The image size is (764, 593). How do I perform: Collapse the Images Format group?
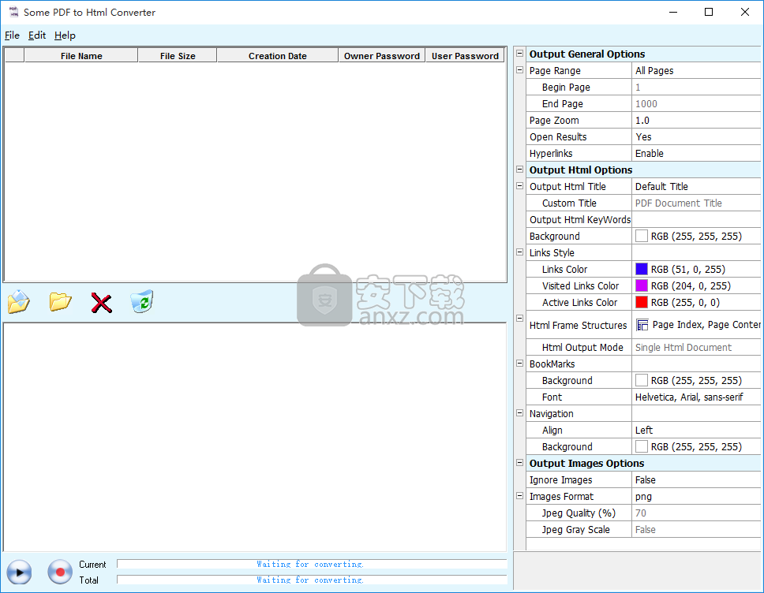[x=520, y=496]
